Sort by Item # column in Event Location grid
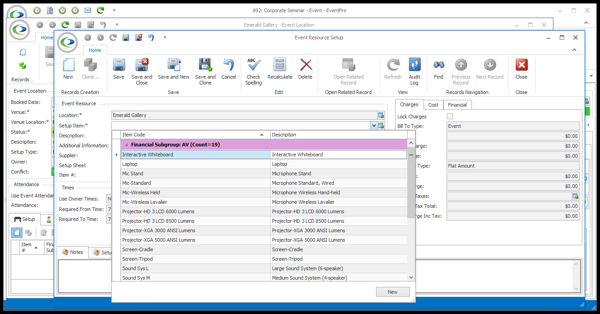 pos(33,248)
